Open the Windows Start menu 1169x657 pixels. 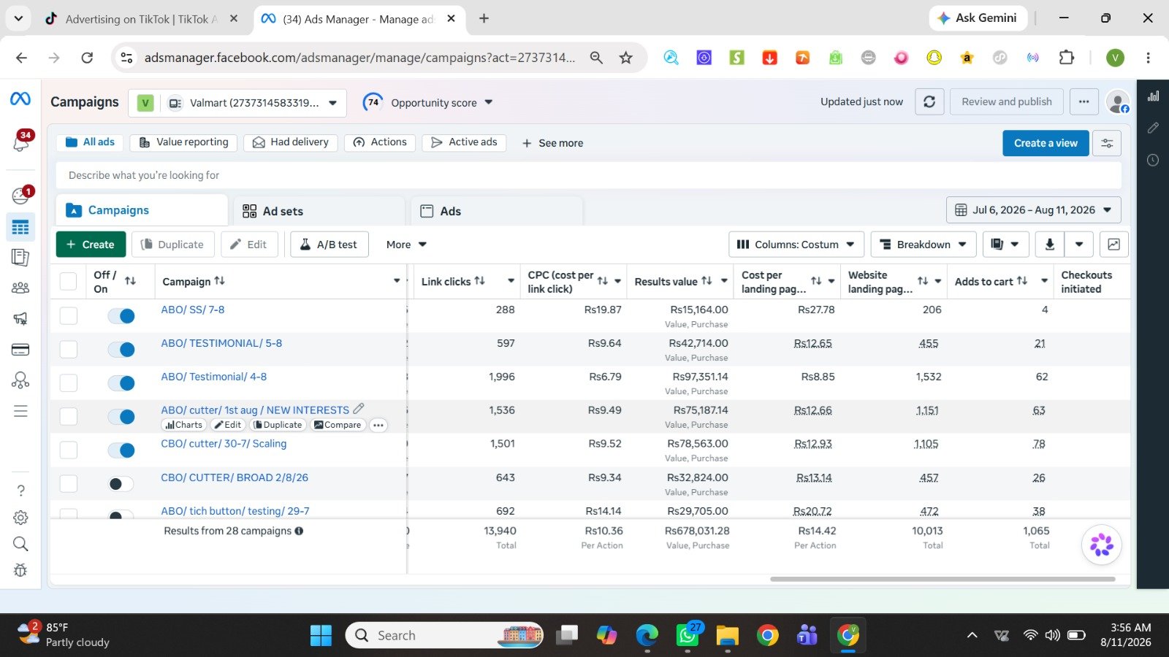click(x=321, y=636)
